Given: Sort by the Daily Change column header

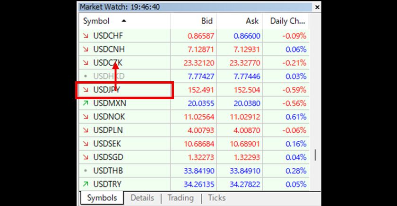Looking at the screenshot, I should [287, 21].
